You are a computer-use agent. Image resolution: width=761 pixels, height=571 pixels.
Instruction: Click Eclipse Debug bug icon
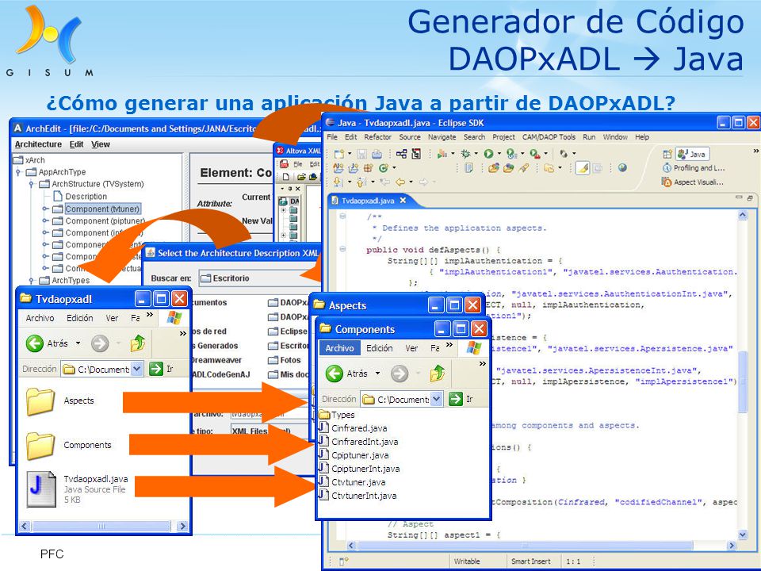[465, 153]
